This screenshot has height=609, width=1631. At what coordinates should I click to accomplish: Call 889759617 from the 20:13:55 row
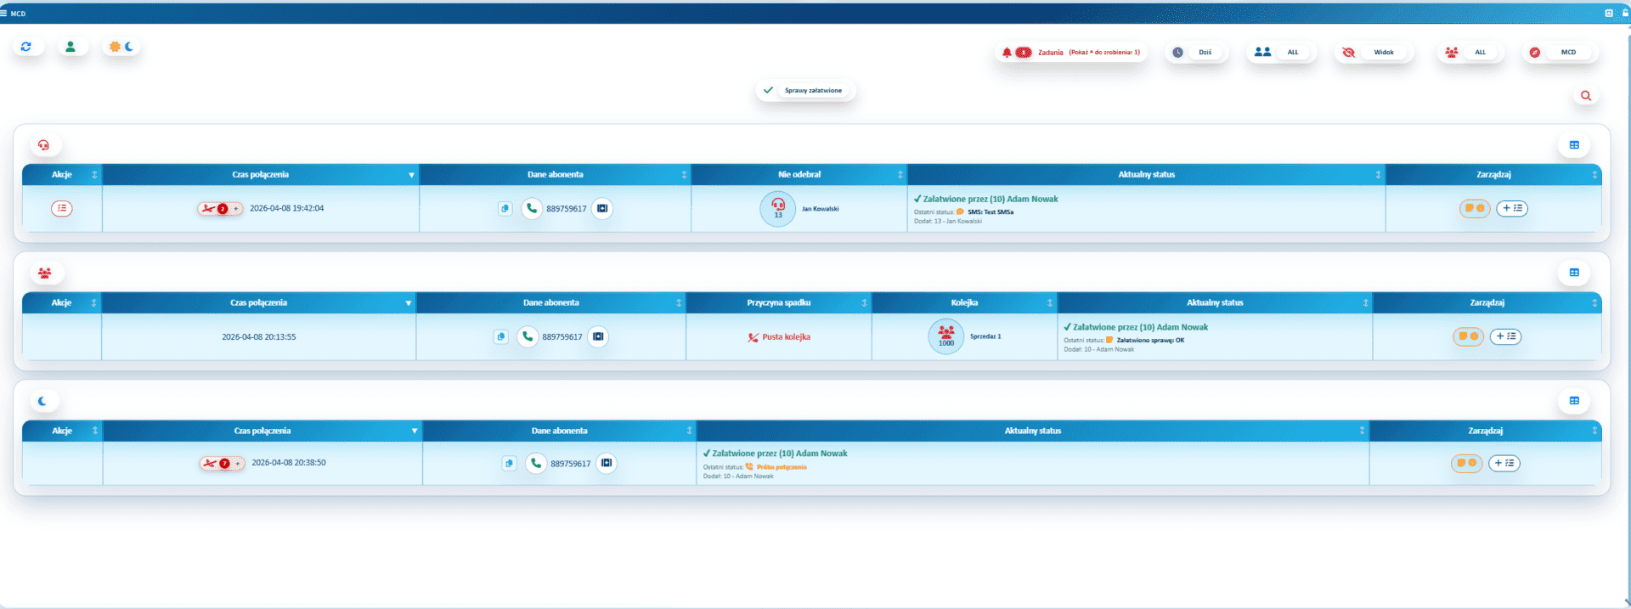click(528, 337)
